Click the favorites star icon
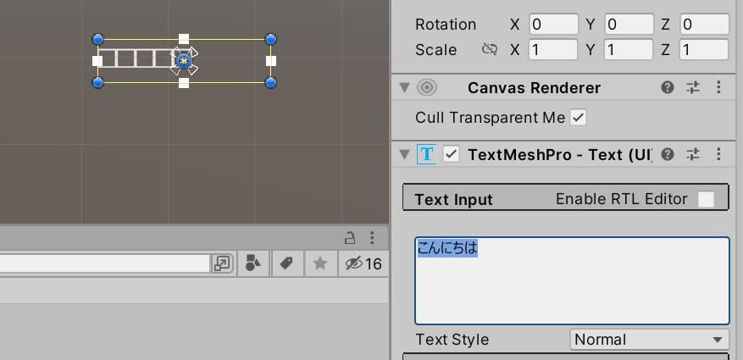 click(320, 263)
